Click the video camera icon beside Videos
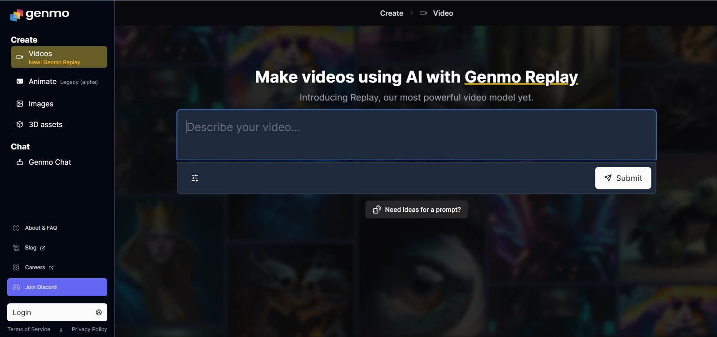 click(20, 57)
